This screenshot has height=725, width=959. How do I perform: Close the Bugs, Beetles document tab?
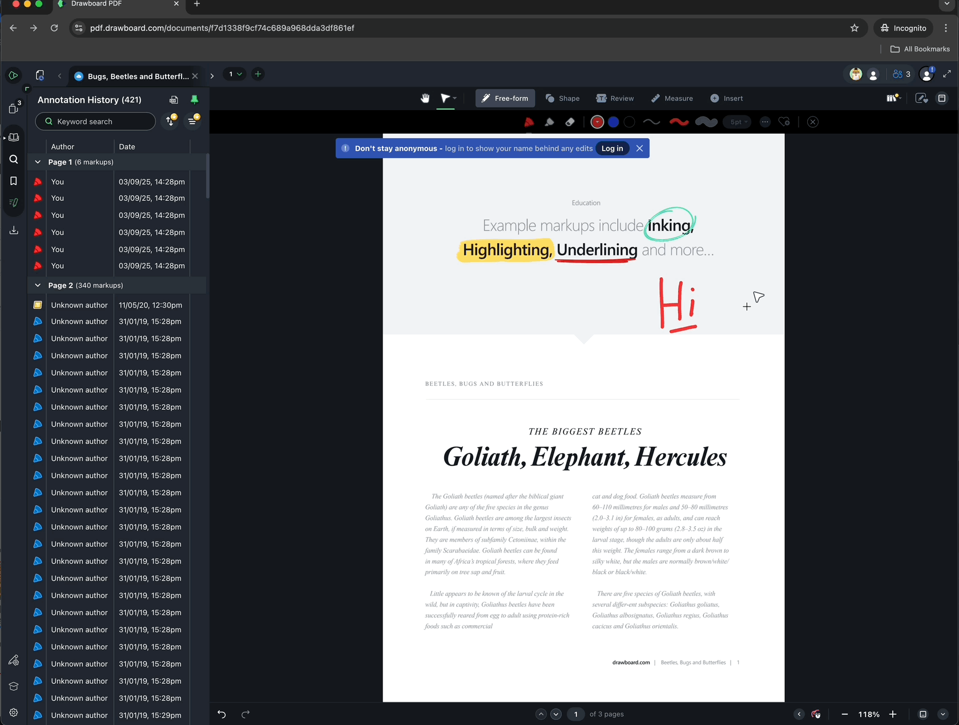[195, 76]
